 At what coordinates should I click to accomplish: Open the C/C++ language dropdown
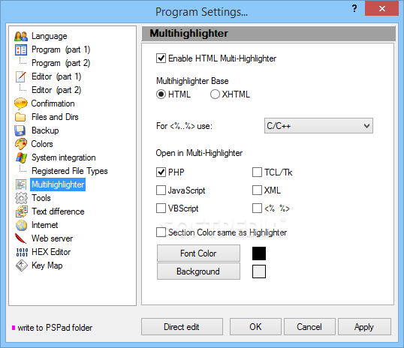318,126
